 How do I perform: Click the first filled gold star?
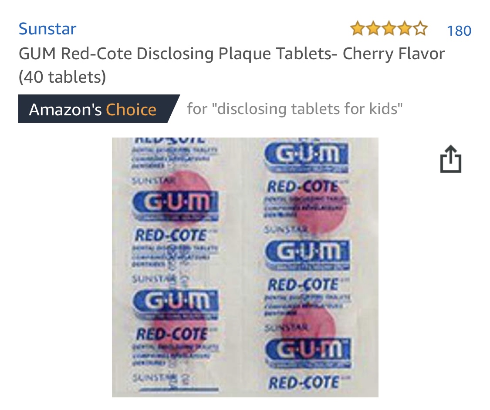358,29
